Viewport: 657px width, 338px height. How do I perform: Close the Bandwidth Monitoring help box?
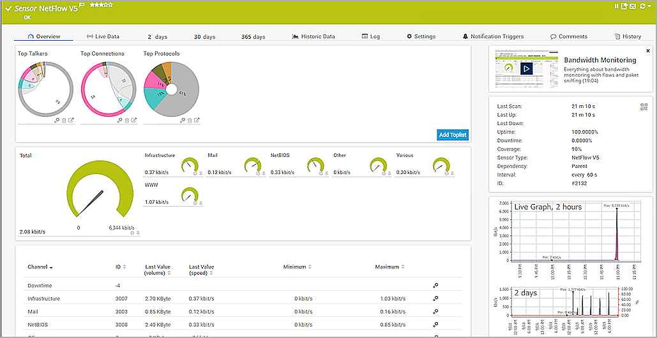click(648, 50)
